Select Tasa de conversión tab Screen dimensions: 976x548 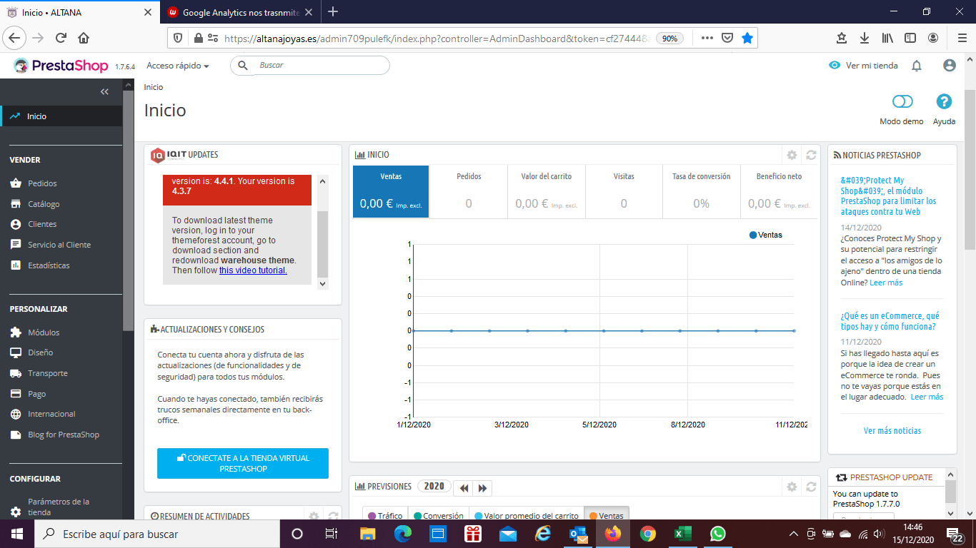[x=702, y=192]
